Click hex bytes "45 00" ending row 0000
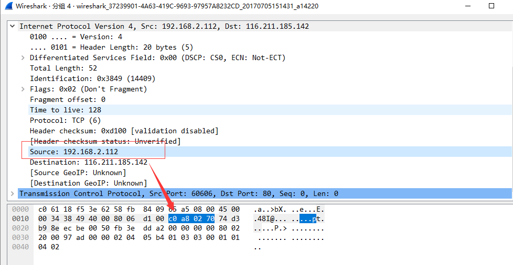This screenshot has height=265, width=513. point(229,209)
